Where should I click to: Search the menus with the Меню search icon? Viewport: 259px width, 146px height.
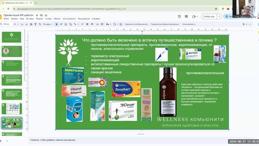point(1,24)
